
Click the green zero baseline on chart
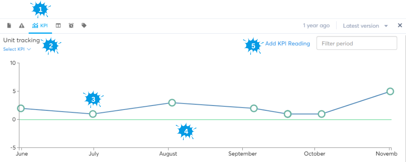223,120
